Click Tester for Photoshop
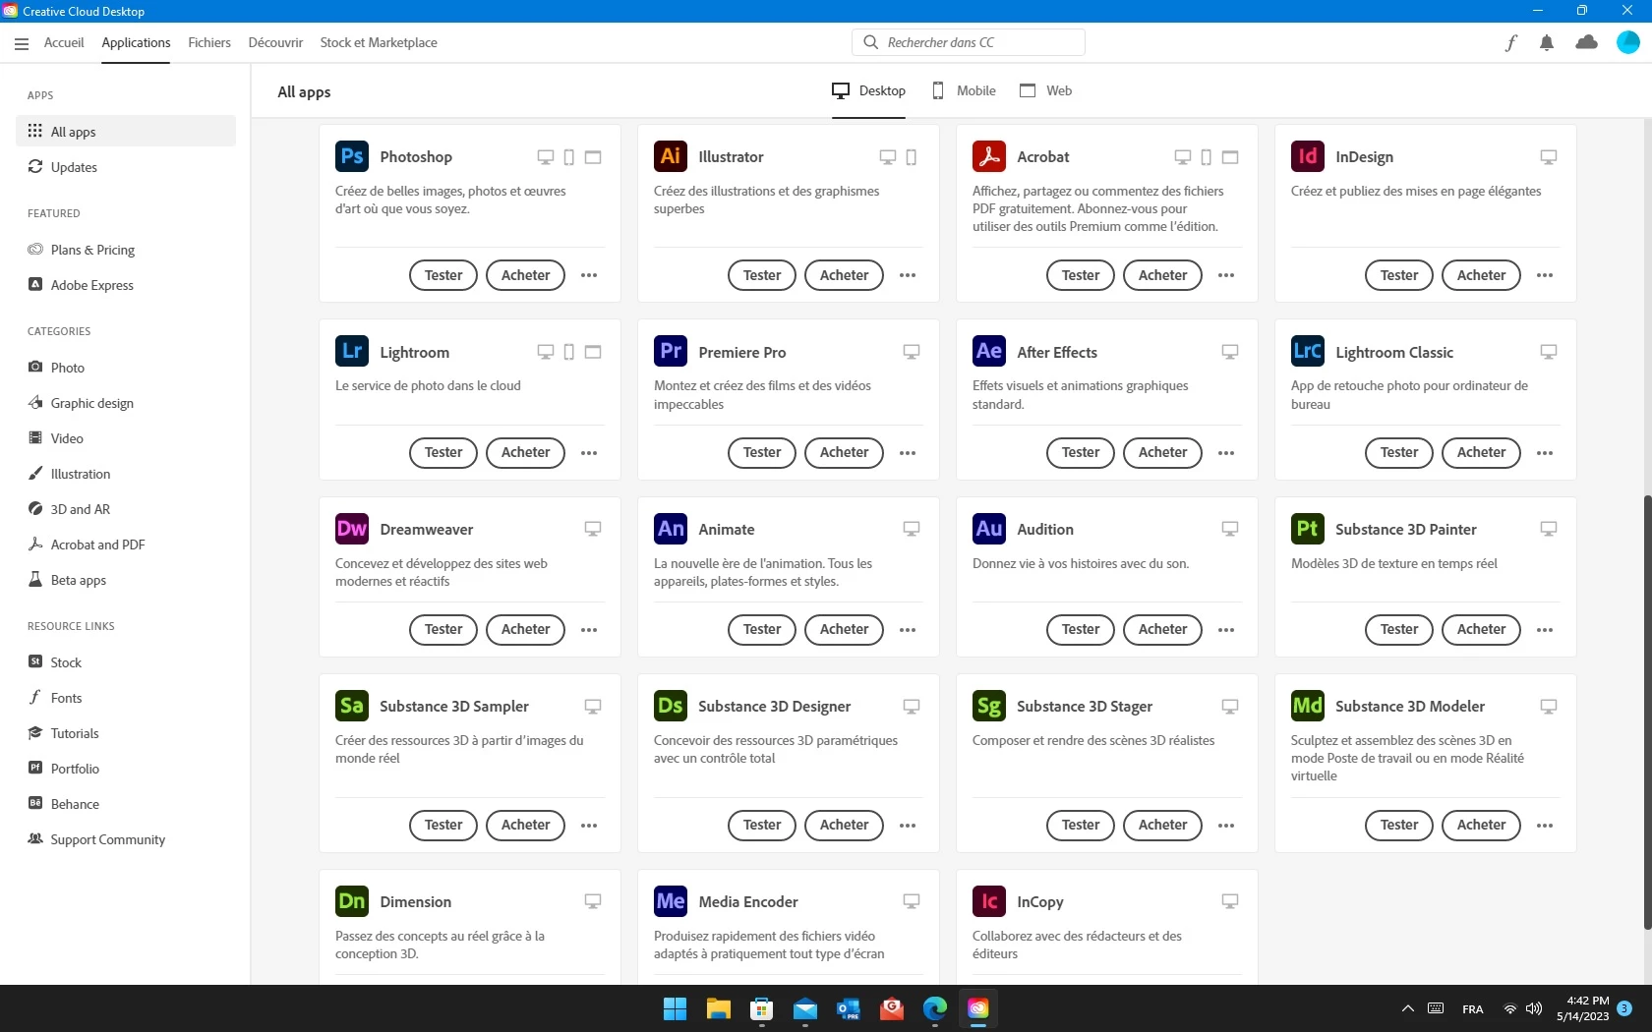Viewport: 1652px width, 1032px height. coord(443,275)
